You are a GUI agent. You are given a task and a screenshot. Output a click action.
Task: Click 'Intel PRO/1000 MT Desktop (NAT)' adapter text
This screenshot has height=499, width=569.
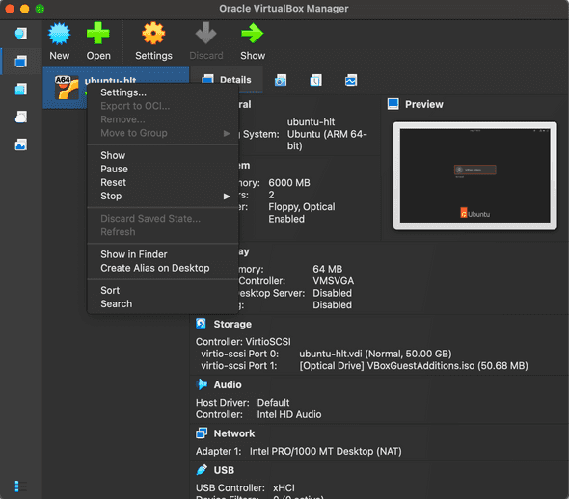coord(326,451)
